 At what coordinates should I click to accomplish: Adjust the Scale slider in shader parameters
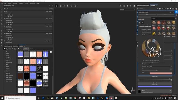click(x=157, y=71)
